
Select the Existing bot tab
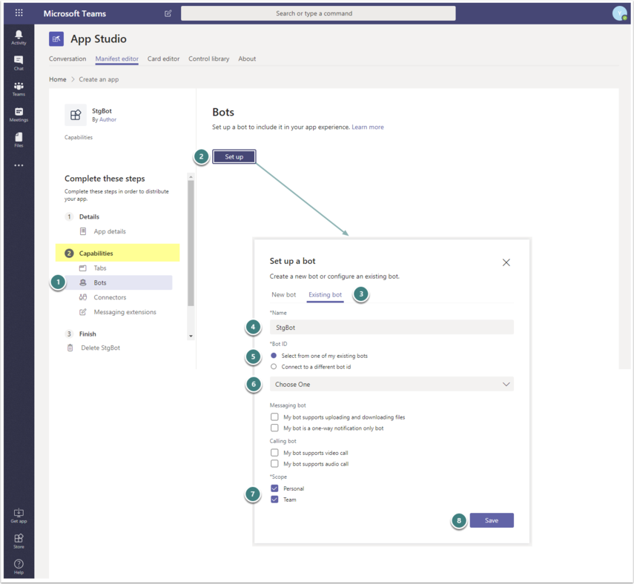pyautogui.click(x=325, y=295)
